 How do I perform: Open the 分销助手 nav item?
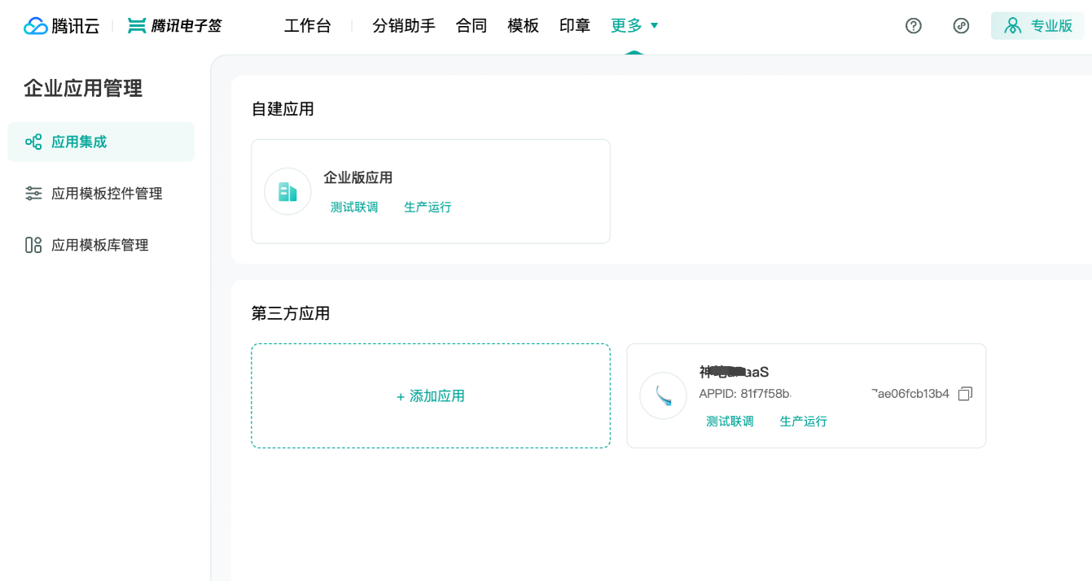click(x=404, y=25)
